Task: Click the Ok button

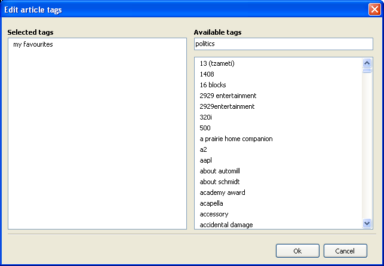Action: [297, 250]
